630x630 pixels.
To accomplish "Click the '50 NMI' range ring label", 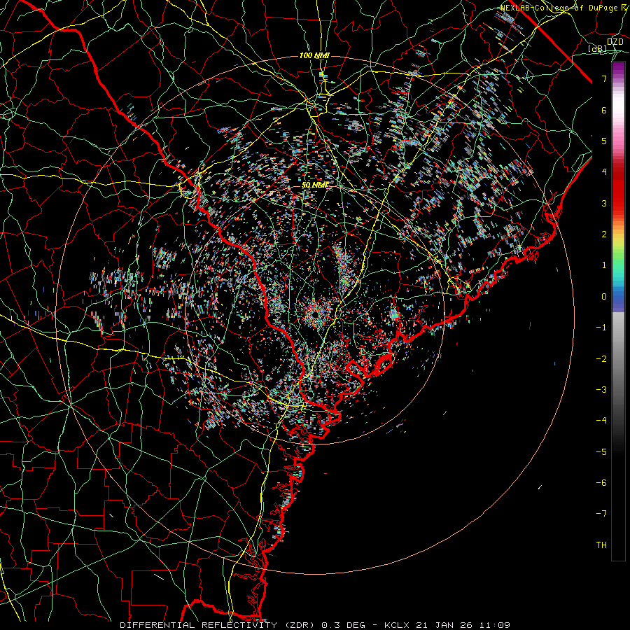I will (x=315, y=185).
